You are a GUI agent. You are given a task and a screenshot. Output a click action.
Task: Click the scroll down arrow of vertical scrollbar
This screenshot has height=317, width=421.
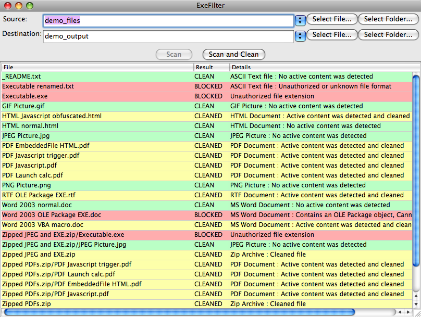pyautogui.click(x=416, y=304)
